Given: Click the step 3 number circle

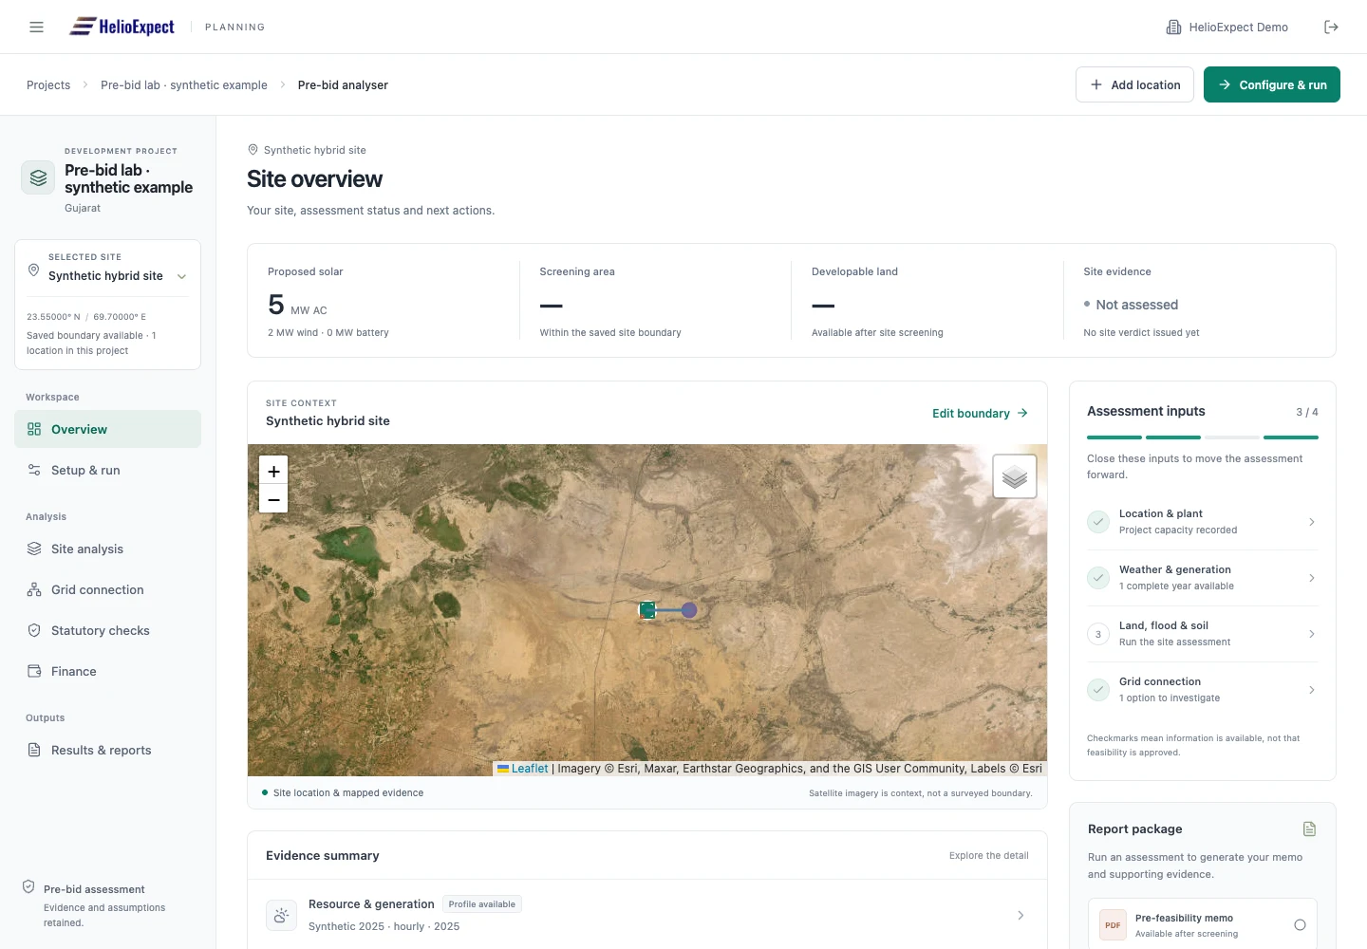Looking at the screenshot, I should 1098,634.
